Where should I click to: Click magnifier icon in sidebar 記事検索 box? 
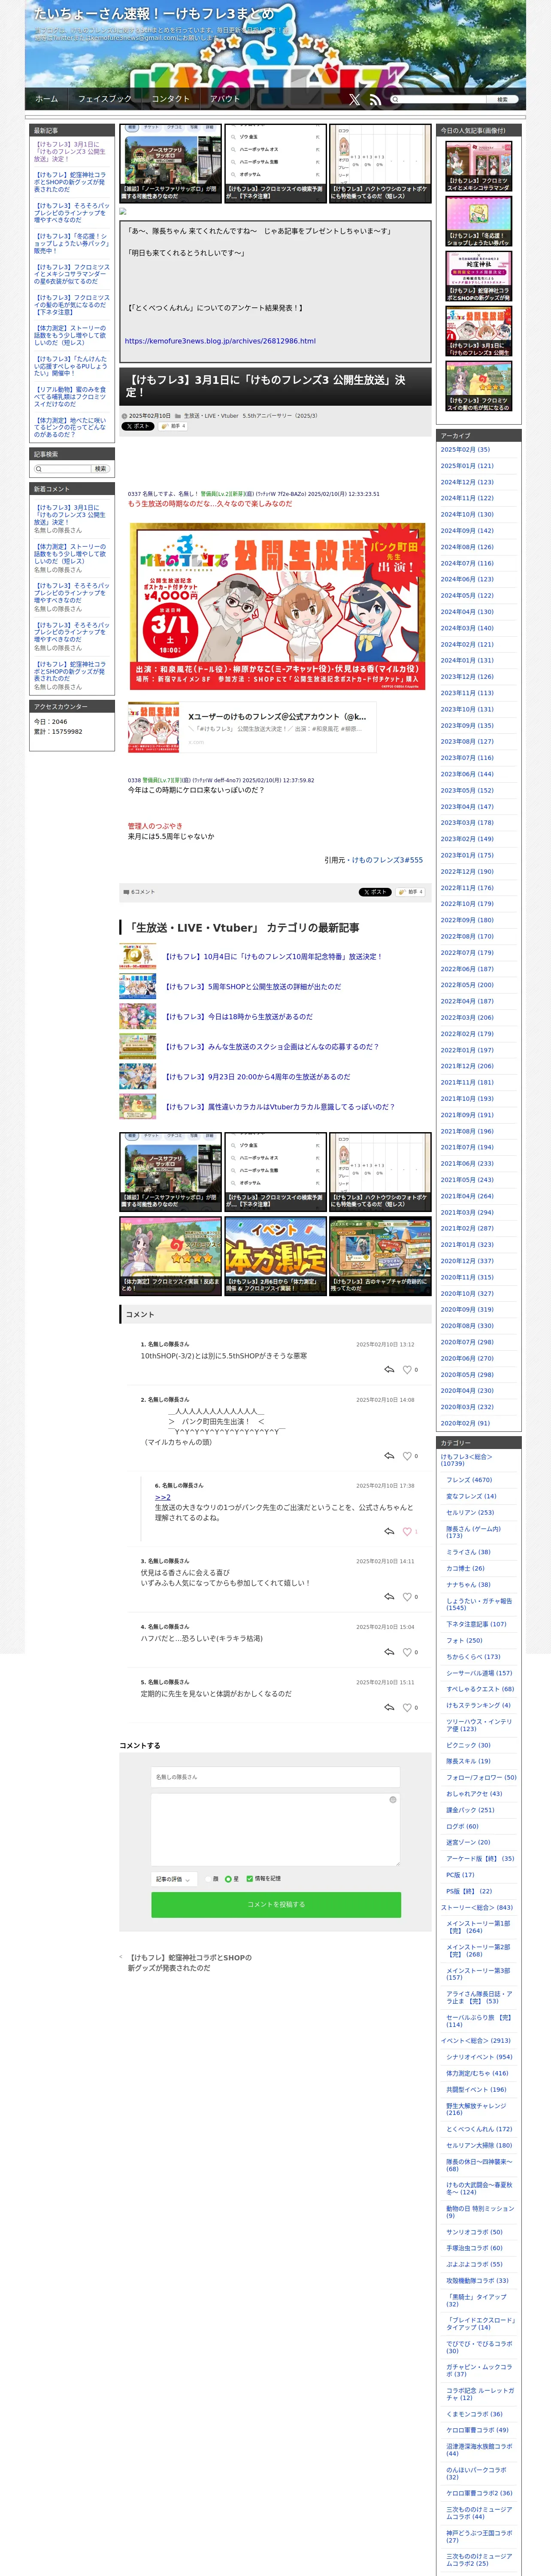(39, 468)
